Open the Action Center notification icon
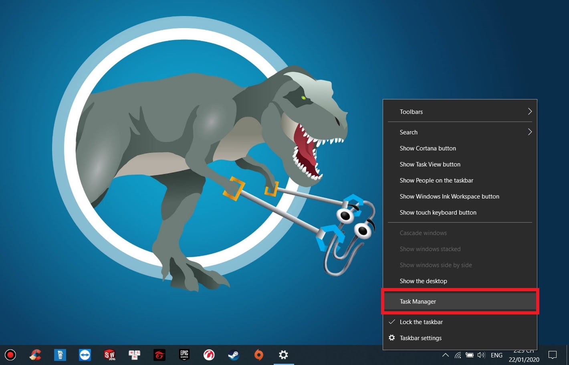Screen dimensions: 569x365 tap(553, 355)
